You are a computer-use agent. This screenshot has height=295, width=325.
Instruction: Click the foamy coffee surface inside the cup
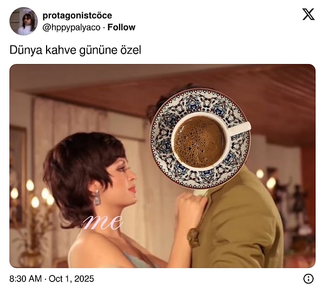pyautogui.click(x=199, y=142)
